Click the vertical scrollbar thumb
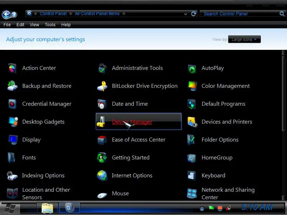 (x=284, y=93)
